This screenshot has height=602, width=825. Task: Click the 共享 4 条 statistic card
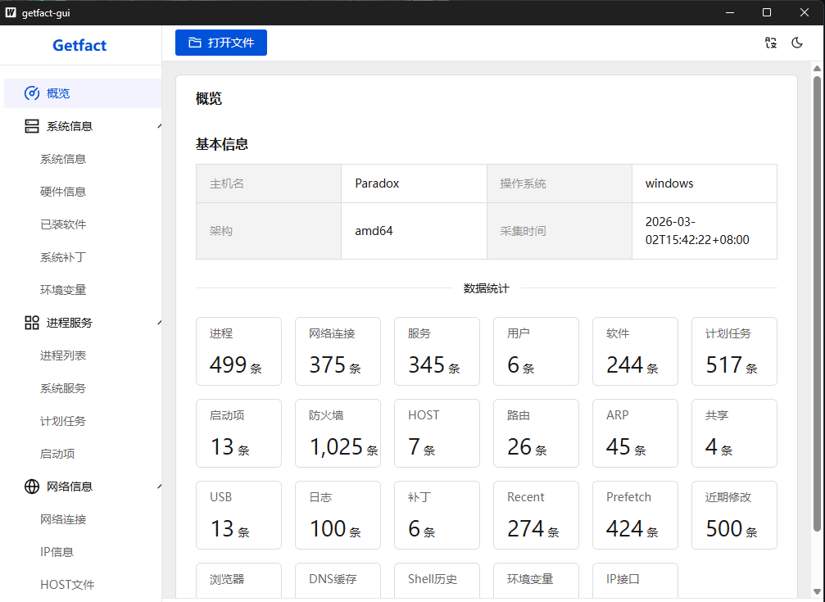pos(735,433)
